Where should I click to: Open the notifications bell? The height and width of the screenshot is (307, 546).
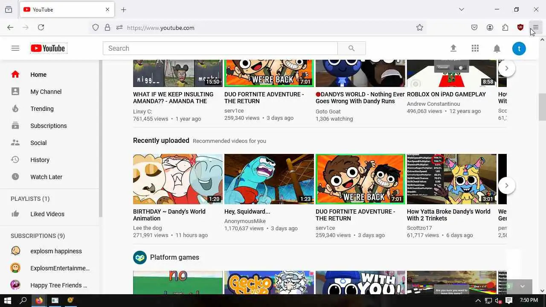(x=497, y=49)
